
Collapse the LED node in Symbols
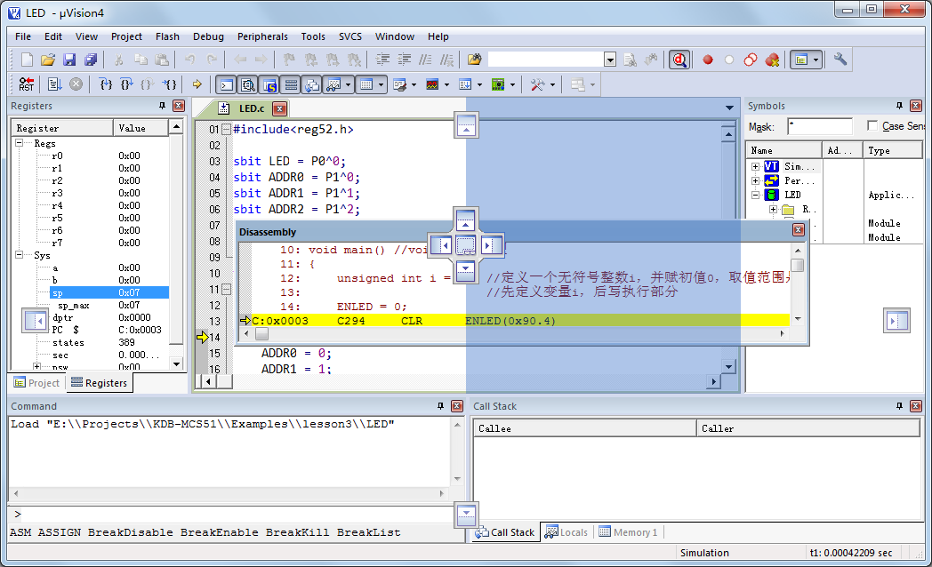[756, 195]
